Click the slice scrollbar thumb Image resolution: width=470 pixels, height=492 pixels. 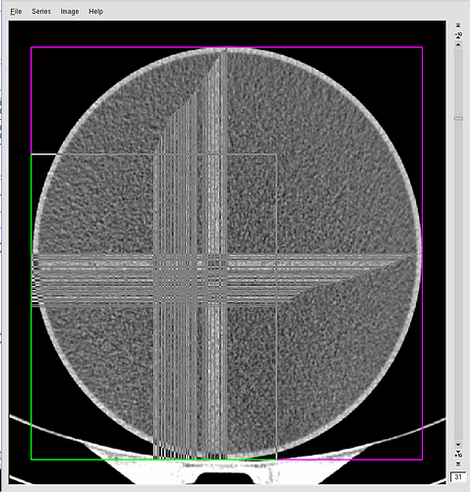(x=458, y=118)
